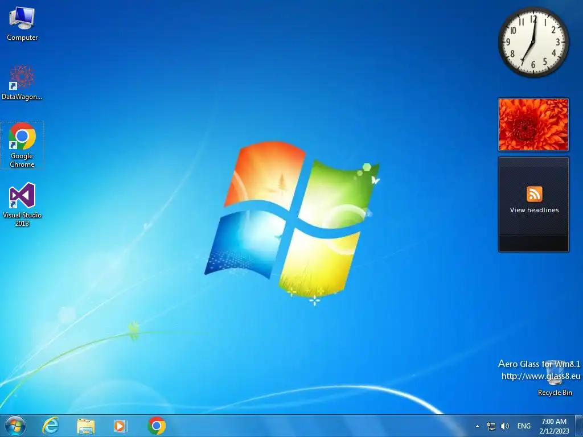Open the network status tray icon
The height and width of the screenshot is (437, 583).
(491, 427)
